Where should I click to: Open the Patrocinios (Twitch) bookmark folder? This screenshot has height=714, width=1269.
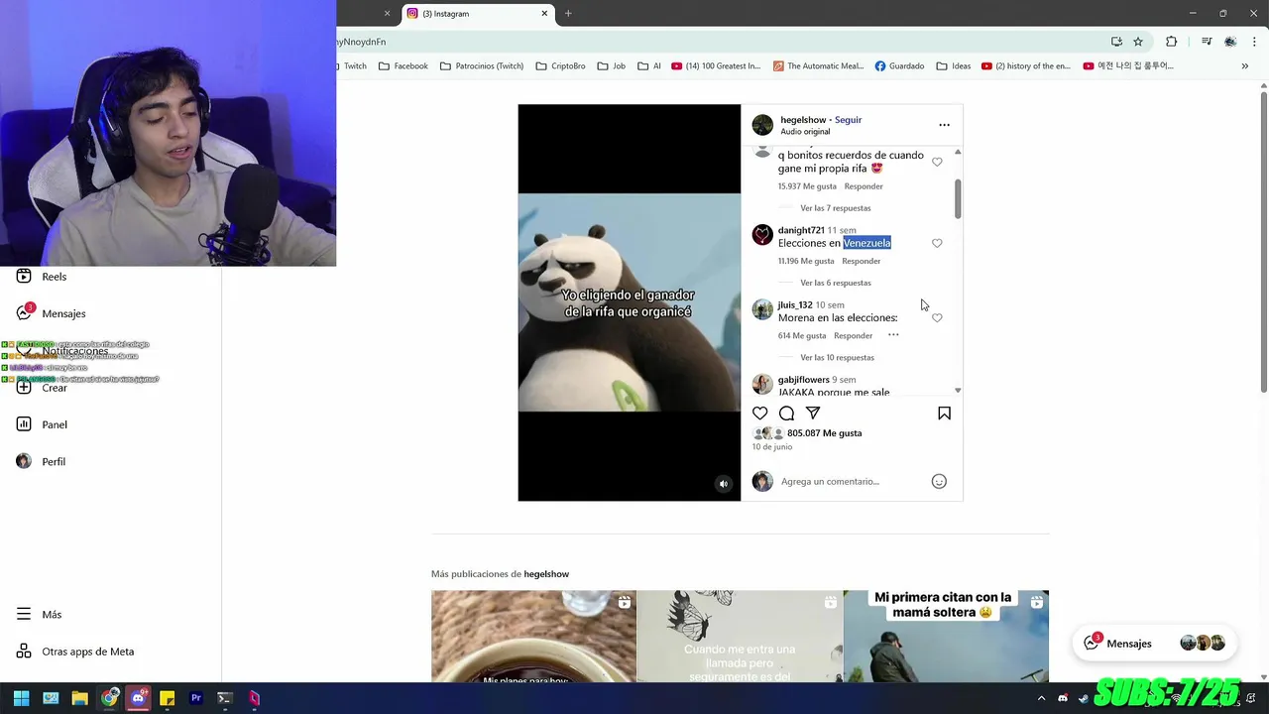click(481, 66)
